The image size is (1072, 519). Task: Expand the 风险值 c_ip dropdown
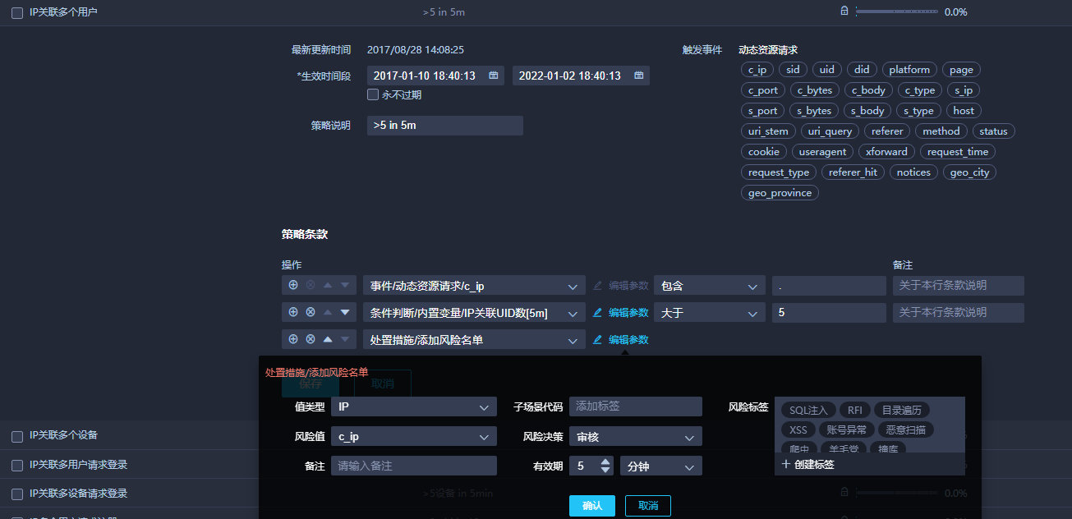tap(414, 436)
